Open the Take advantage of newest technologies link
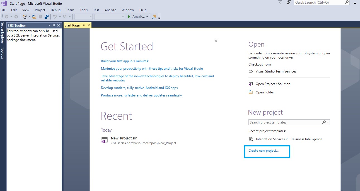 (x=158, y=78)
